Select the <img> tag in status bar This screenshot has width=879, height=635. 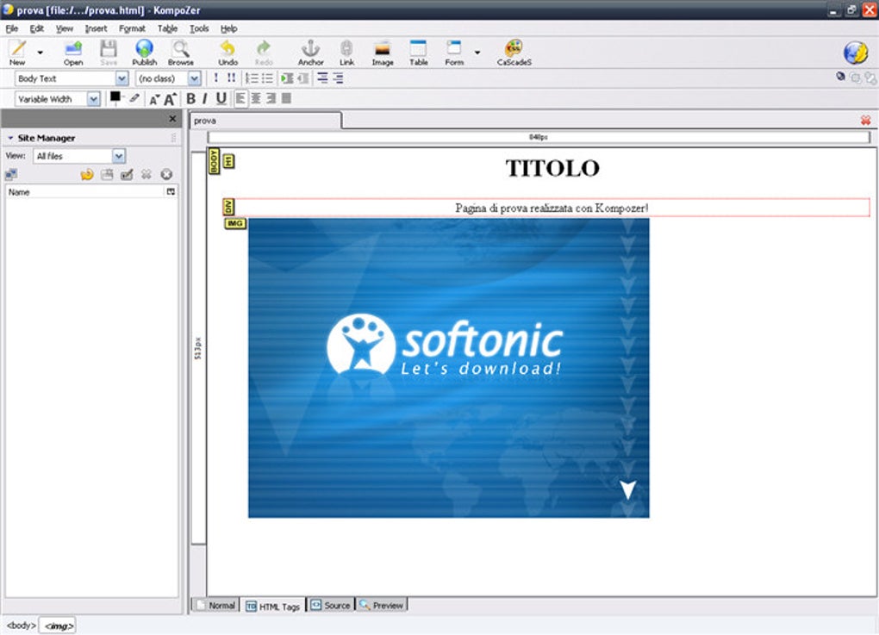[59, 626]
